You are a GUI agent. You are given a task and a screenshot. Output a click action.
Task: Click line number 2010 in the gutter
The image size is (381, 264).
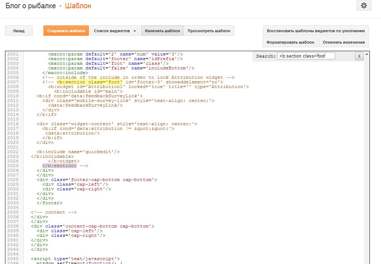13,96
